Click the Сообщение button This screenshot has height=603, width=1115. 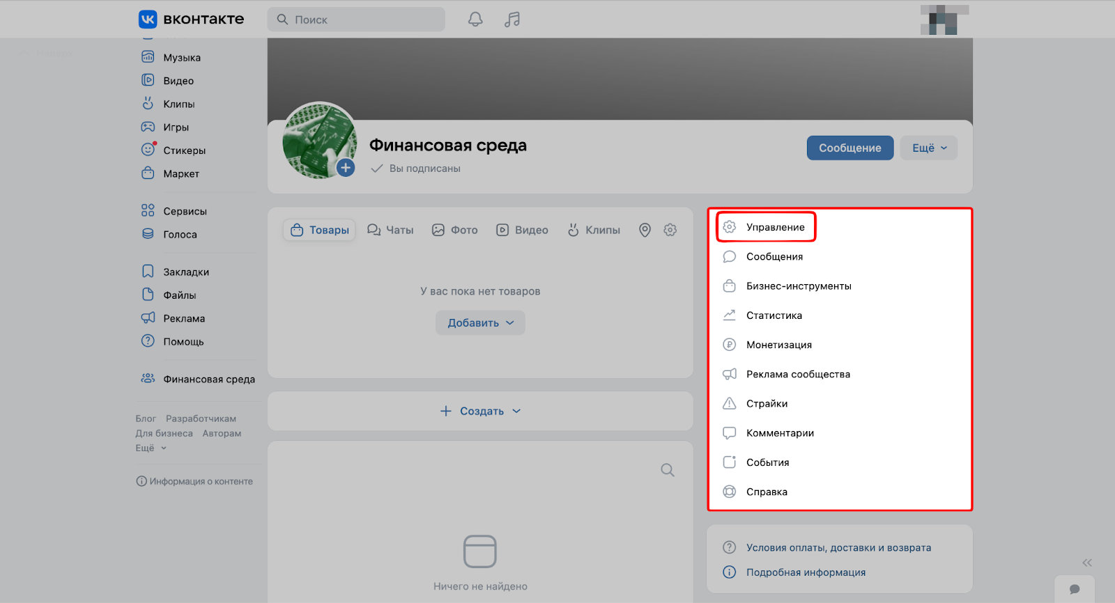[850, 148]
